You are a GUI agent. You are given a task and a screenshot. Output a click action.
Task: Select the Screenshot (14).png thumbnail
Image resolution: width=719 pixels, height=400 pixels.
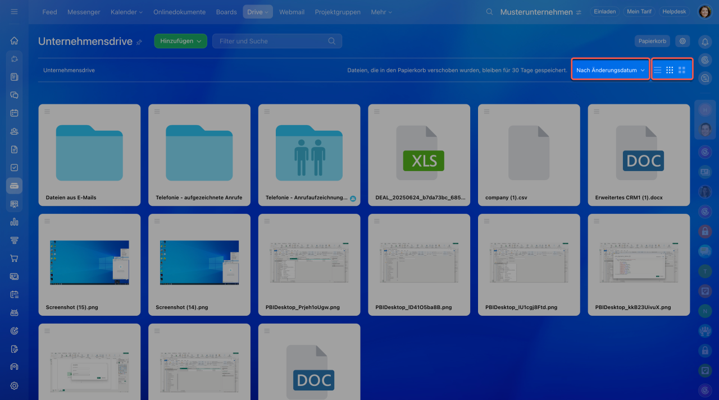tap(199, 264)
